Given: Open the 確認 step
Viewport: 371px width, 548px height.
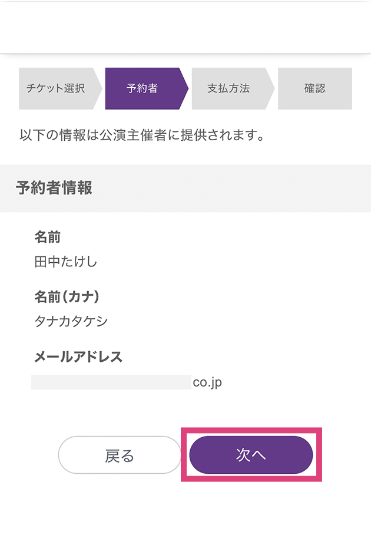Looking at the screenshot, I should coord(315,88).
